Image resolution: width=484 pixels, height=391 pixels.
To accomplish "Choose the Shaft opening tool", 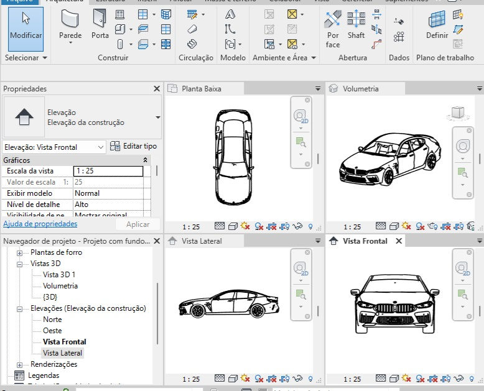I will click(356, 24).
